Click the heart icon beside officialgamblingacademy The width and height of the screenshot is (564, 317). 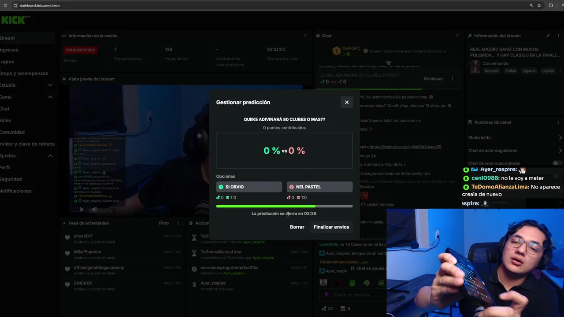[67, 269]
